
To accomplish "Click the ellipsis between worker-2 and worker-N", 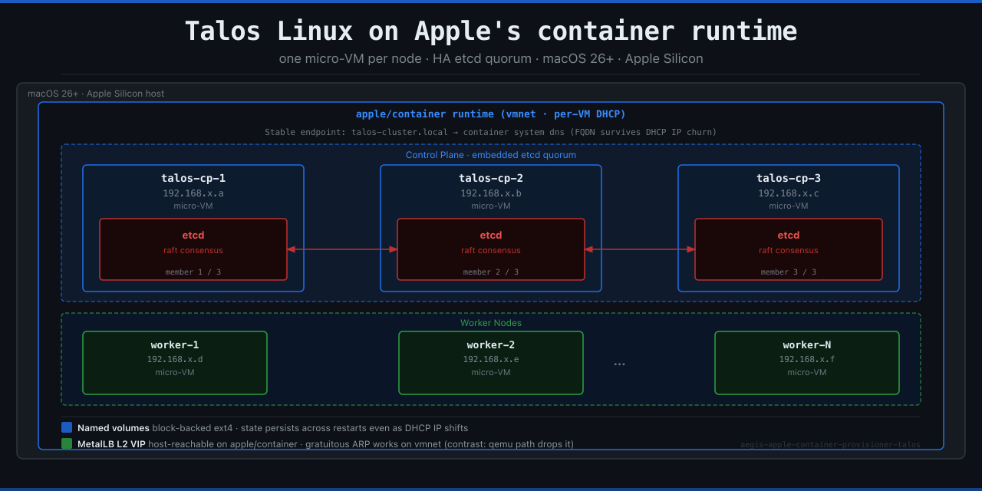I will [x=619, y=364].
